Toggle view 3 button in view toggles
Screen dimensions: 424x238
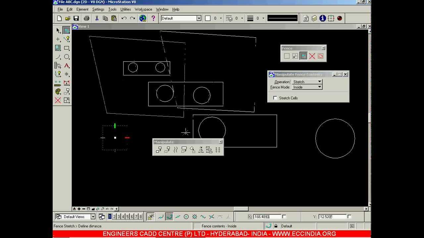tap(119, 217)
